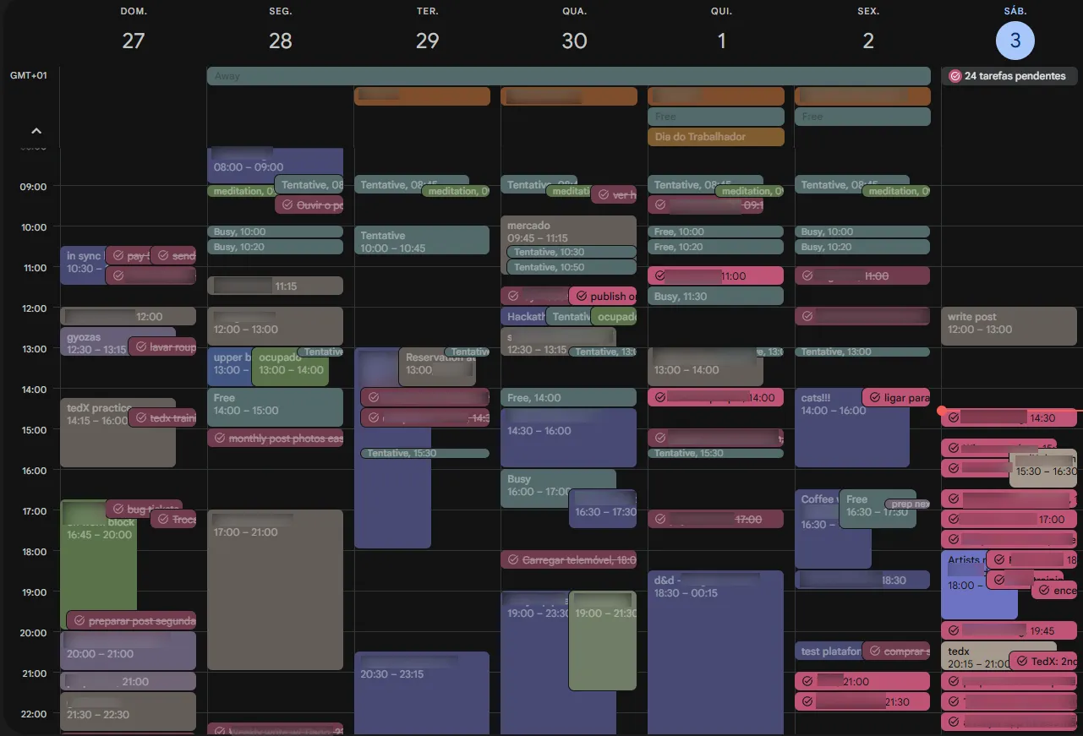
Task: Toggle completion of the monthly post photos task
Action: 219,439
